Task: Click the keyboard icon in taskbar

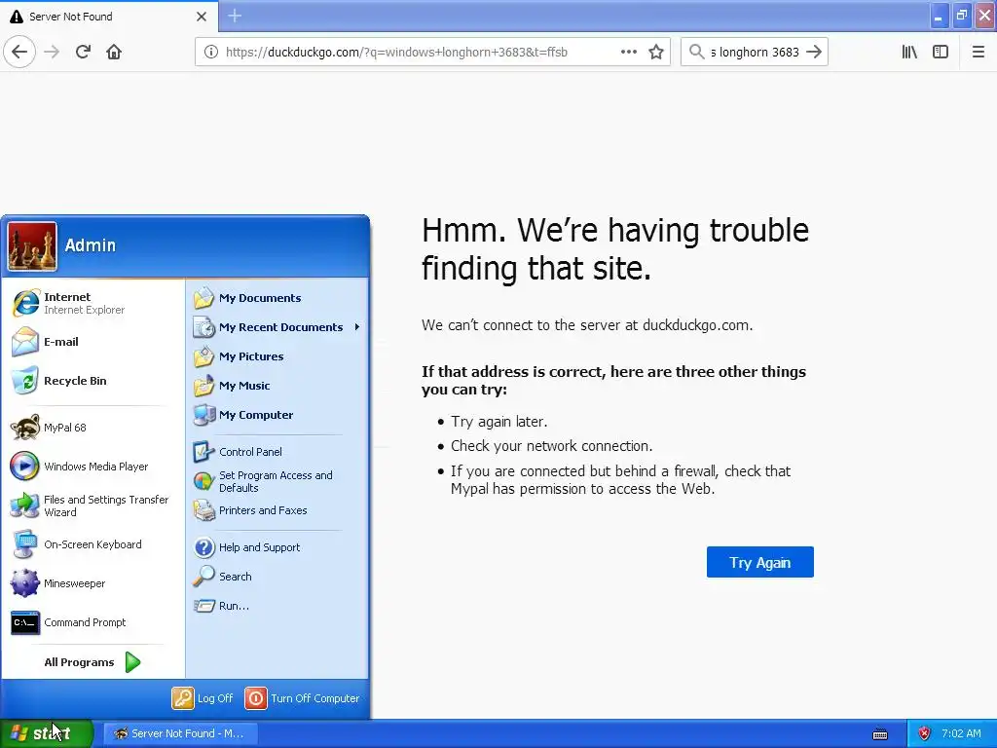Action: point(880,734)
